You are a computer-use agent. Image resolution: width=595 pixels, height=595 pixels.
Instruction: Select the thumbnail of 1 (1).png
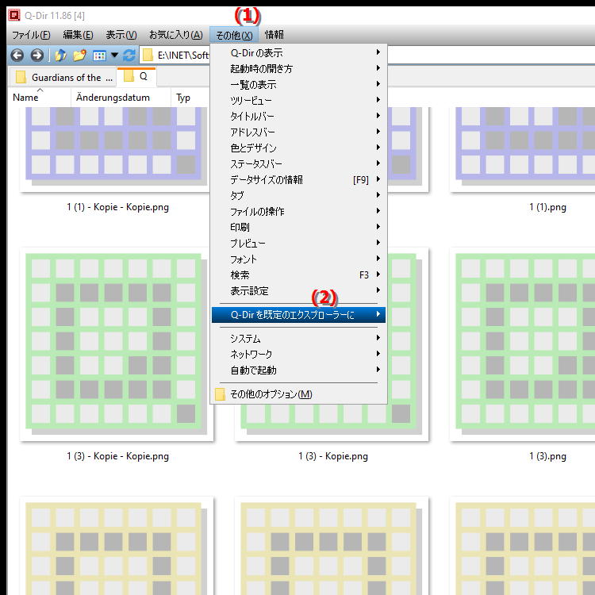[x=523, y=148]
